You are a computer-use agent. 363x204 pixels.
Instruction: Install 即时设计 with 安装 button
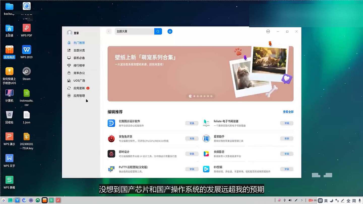click(192, 154)
